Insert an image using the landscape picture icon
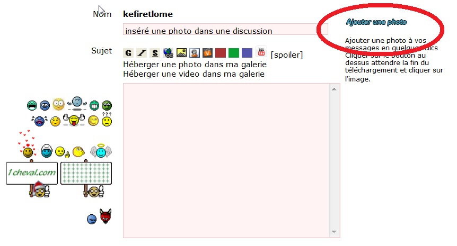 pyautogui.click(x=181, y=53)
